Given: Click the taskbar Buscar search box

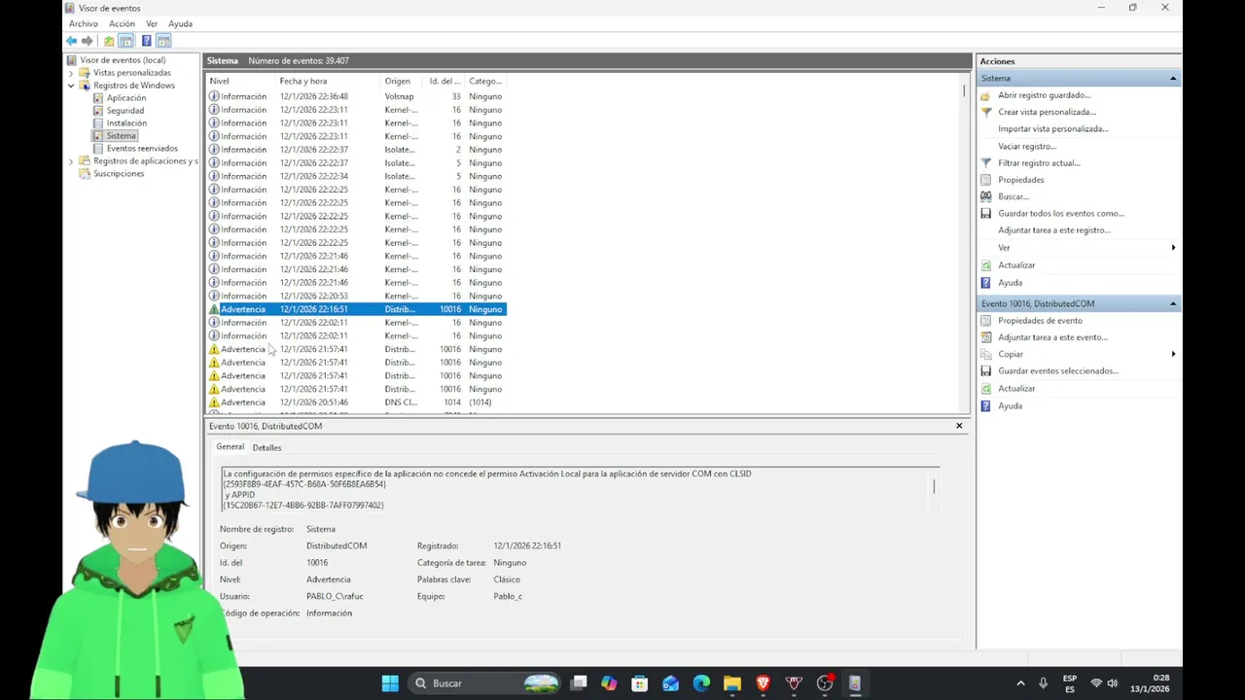Looking at the screenshot, I should coord(486,683).
